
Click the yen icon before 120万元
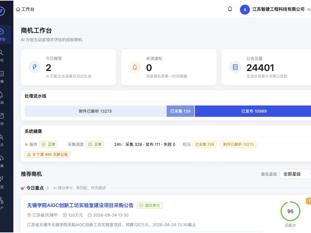(65, 215)
